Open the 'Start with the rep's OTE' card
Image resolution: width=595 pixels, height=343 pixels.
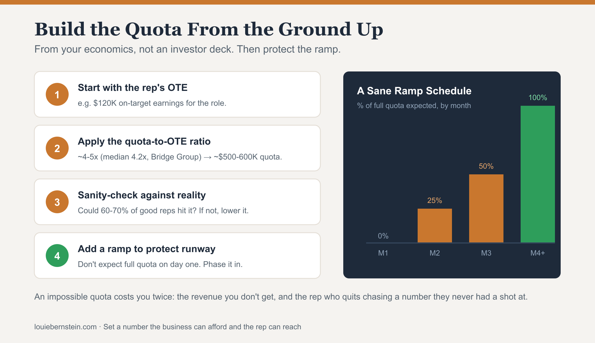(177, 94)
